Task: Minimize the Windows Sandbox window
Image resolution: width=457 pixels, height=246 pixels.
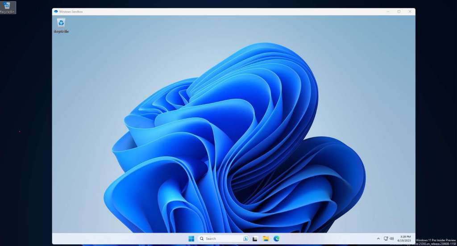Action: pyautogui.click(x=388, y=12)
